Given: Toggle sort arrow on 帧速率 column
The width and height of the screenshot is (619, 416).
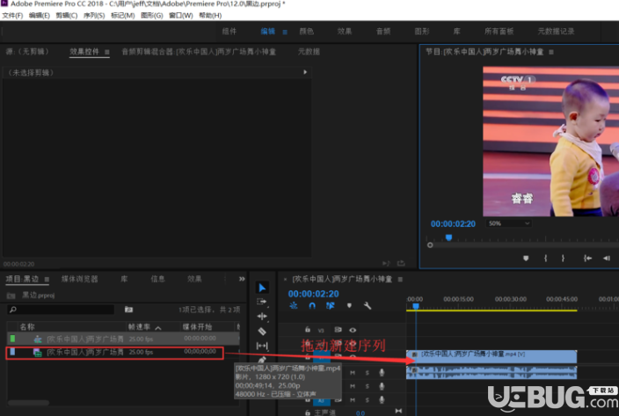Looking at the screenshot, I should 158,327.
